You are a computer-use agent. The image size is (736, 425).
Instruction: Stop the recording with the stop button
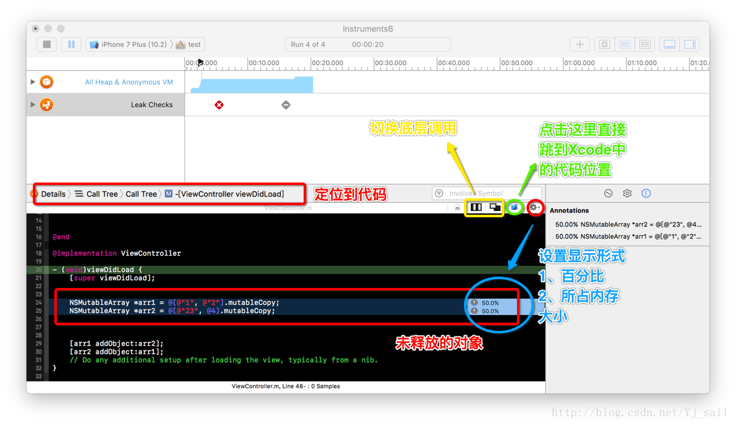coord(47,44)
